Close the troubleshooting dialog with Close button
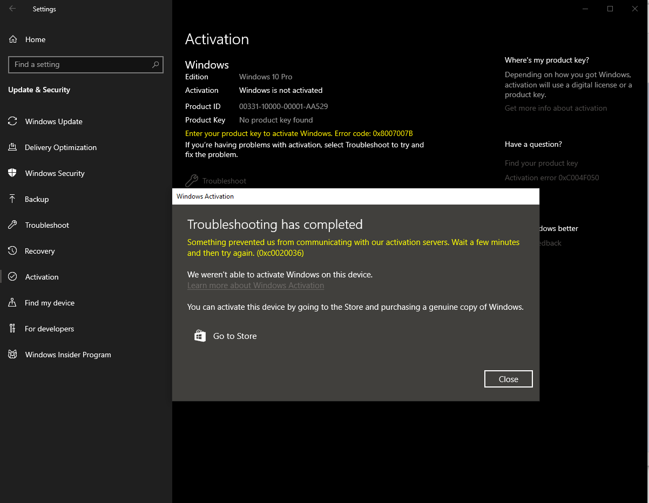The width and height of the screenshot is (649, 503). 508,379
